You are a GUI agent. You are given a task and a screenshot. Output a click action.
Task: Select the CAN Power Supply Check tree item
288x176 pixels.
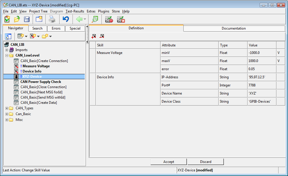click(x=40, y=82)
